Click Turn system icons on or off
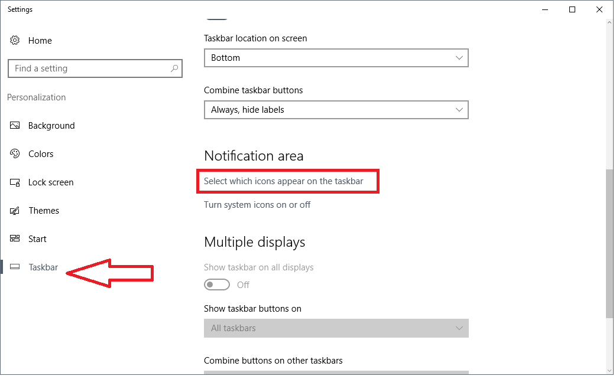 [258, 204]
